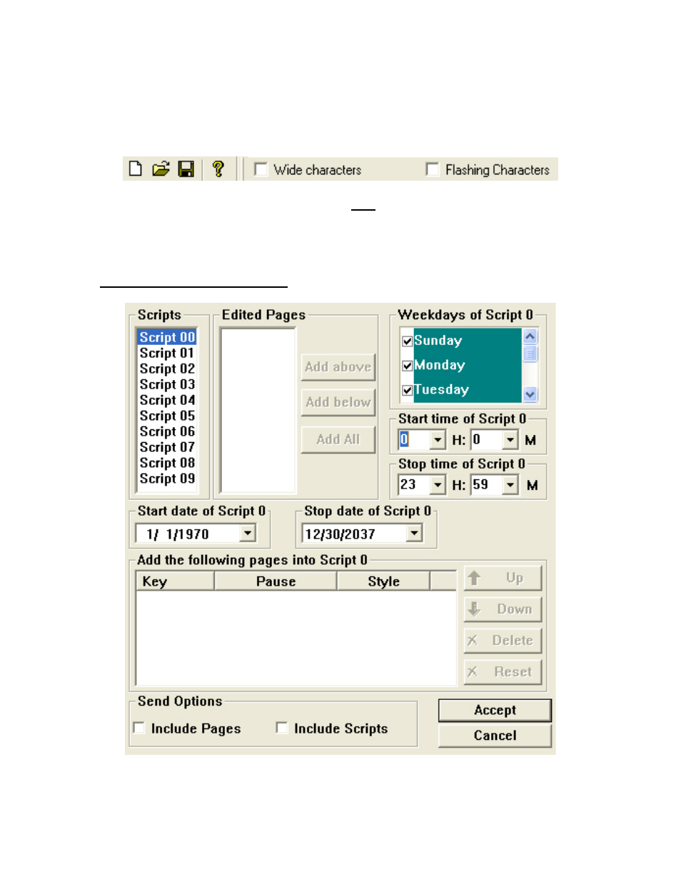Enable the Wide characters checkbox
This screenshot has width=681, height=882.
pos(261,169)
